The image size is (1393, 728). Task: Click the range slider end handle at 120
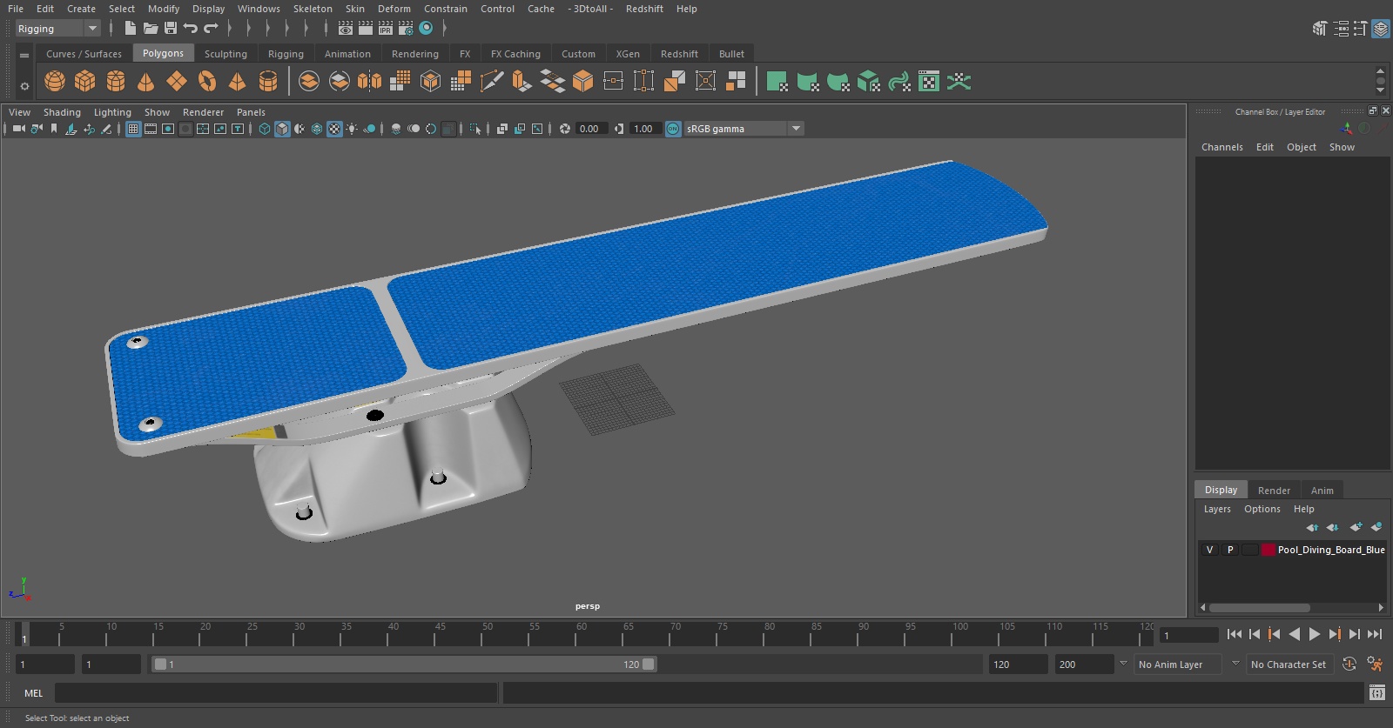click(648, 665)
